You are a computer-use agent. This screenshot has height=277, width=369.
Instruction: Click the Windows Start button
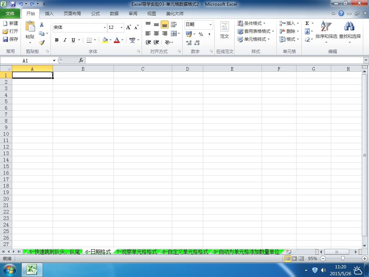pos(9,270)
